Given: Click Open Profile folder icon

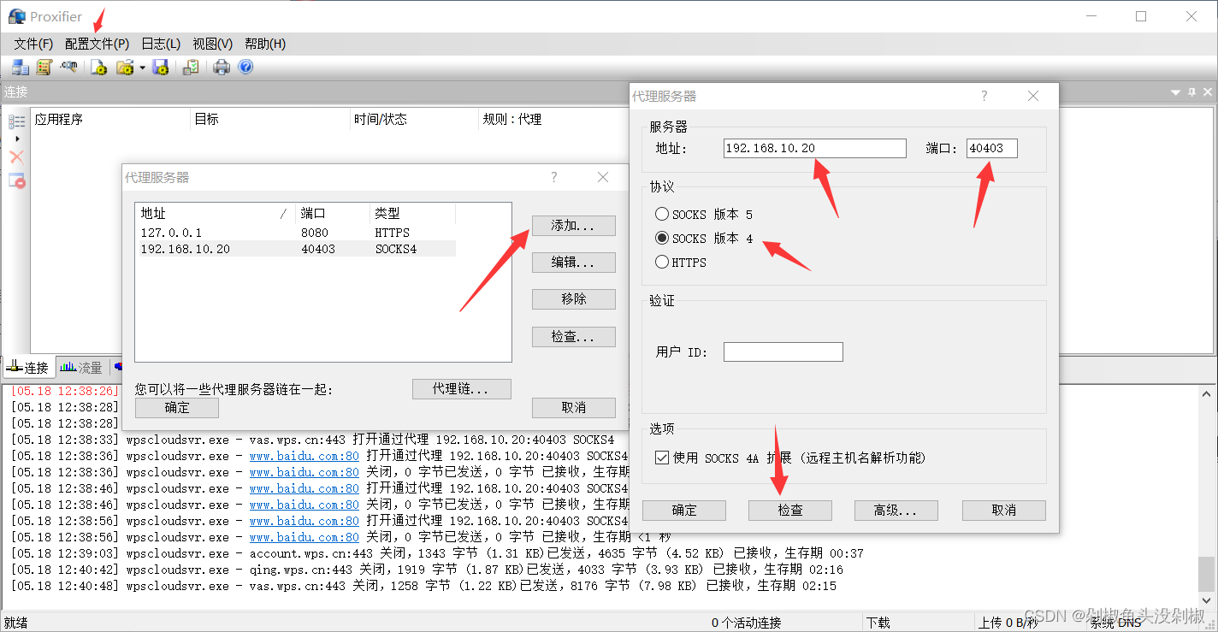Looking at the screenshot, I should coord(125,67).
